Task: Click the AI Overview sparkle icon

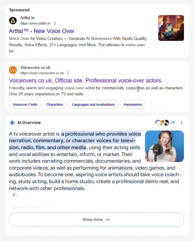Action: click(x=12, y=123)
